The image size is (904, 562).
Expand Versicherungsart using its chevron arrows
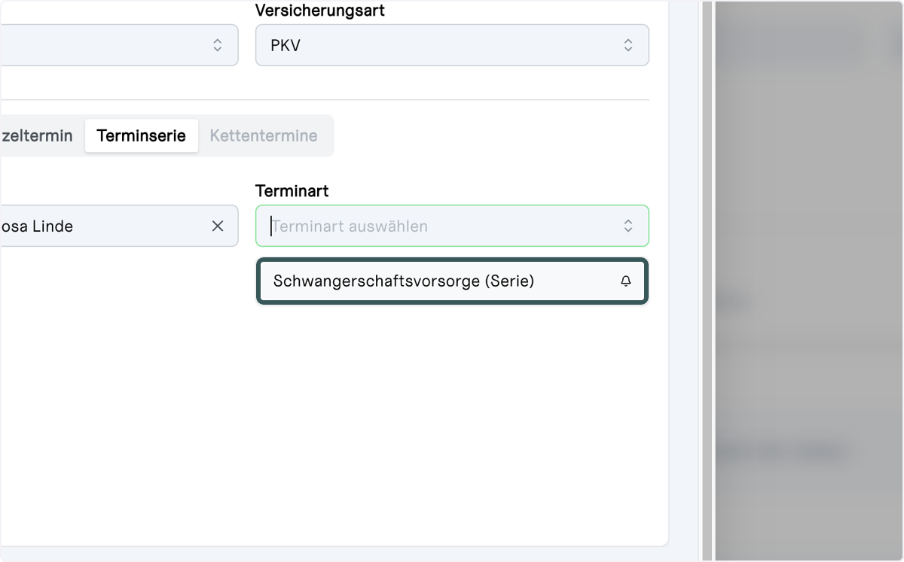[x=628, y=45]
